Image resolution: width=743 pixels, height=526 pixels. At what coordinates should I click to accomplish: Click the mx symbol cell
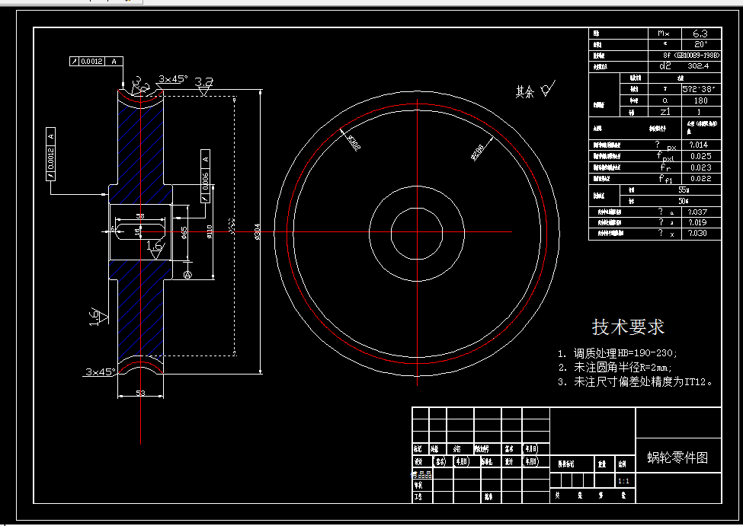click(664, 33)
